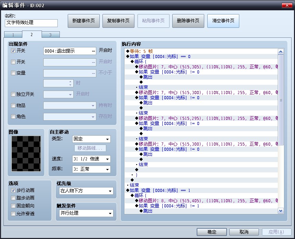Select the 如果 变量 [0004:光标] == 0 line
295x239 pixels.
pyautogui.click(x=201, y=57)
